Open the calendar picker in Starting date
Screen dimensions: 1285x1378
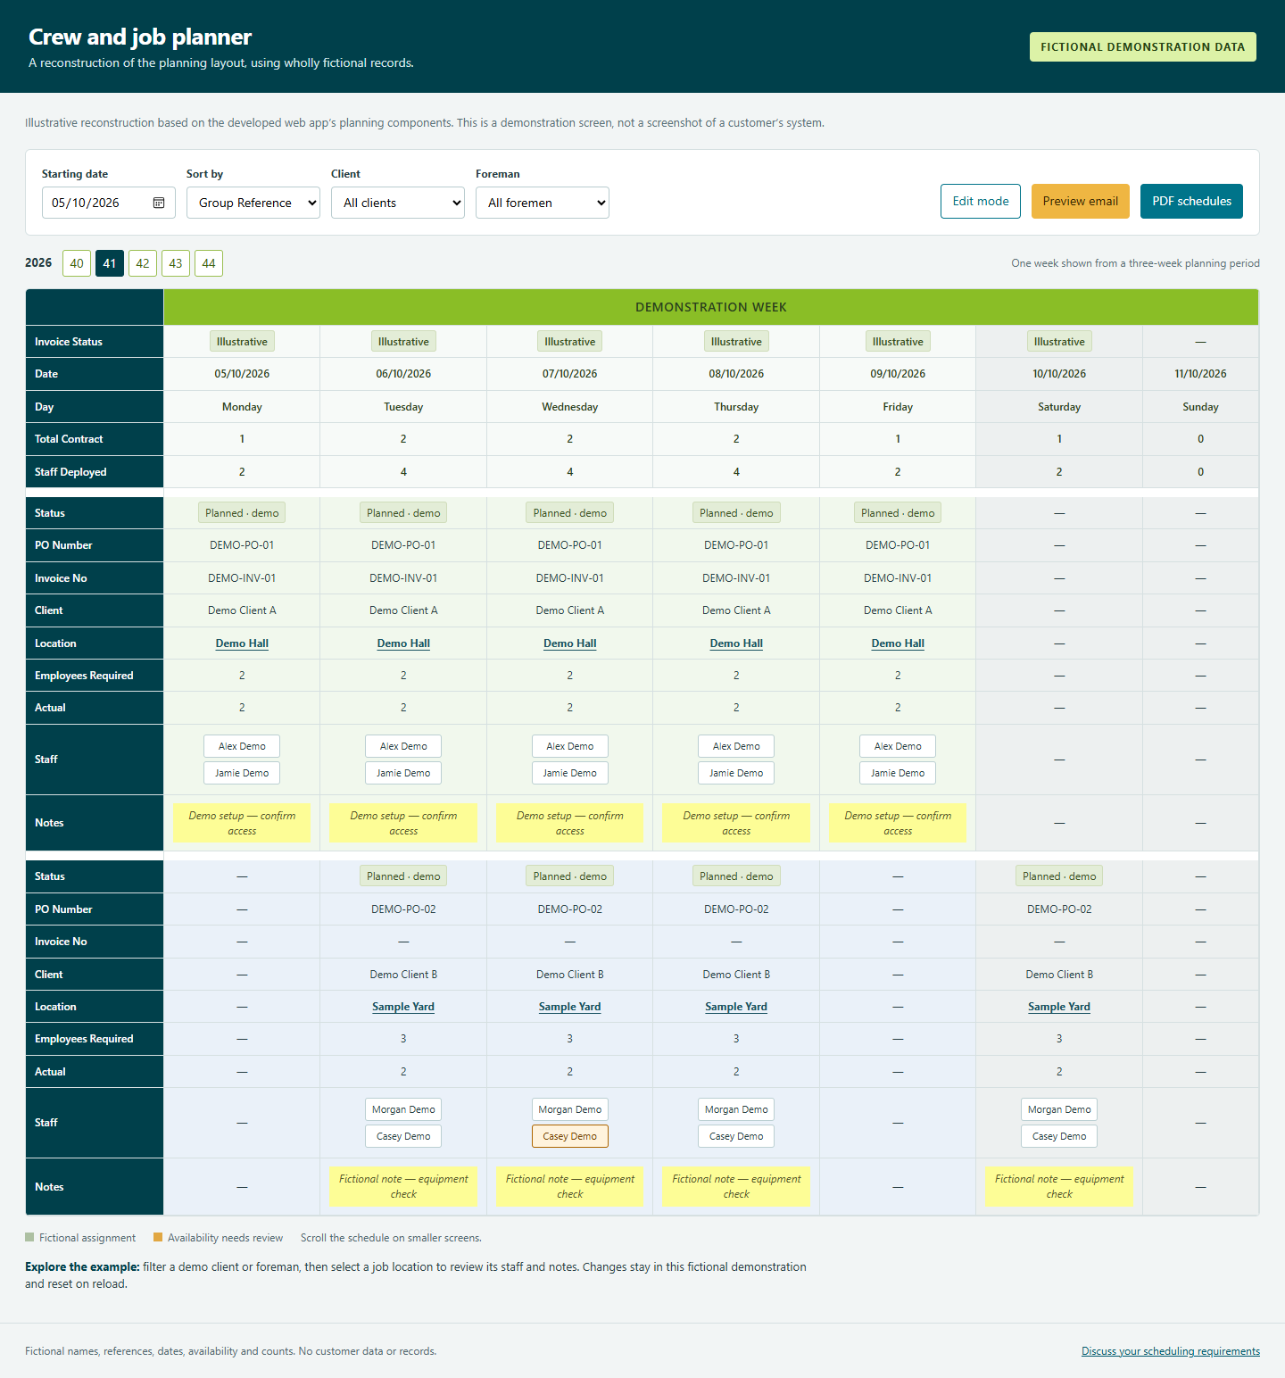click(159, 203)
